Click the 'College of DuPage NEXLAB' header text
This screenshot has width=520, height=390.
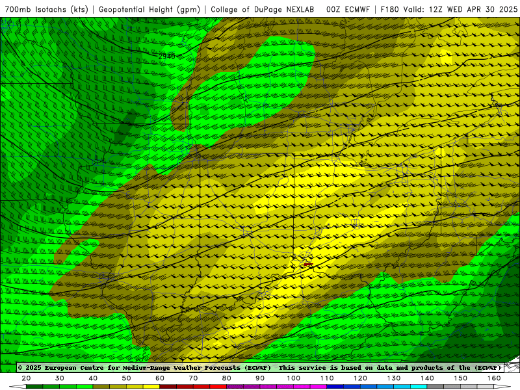263,9
